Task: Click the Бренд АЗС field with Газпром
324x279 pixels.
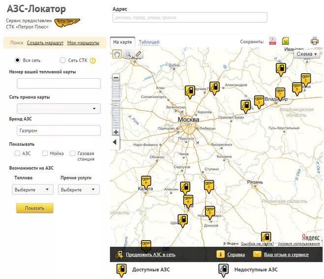Action: (x=59, y=130)
